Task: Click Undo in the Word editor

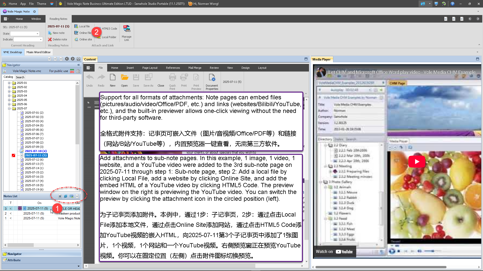Action: point(90,80)
